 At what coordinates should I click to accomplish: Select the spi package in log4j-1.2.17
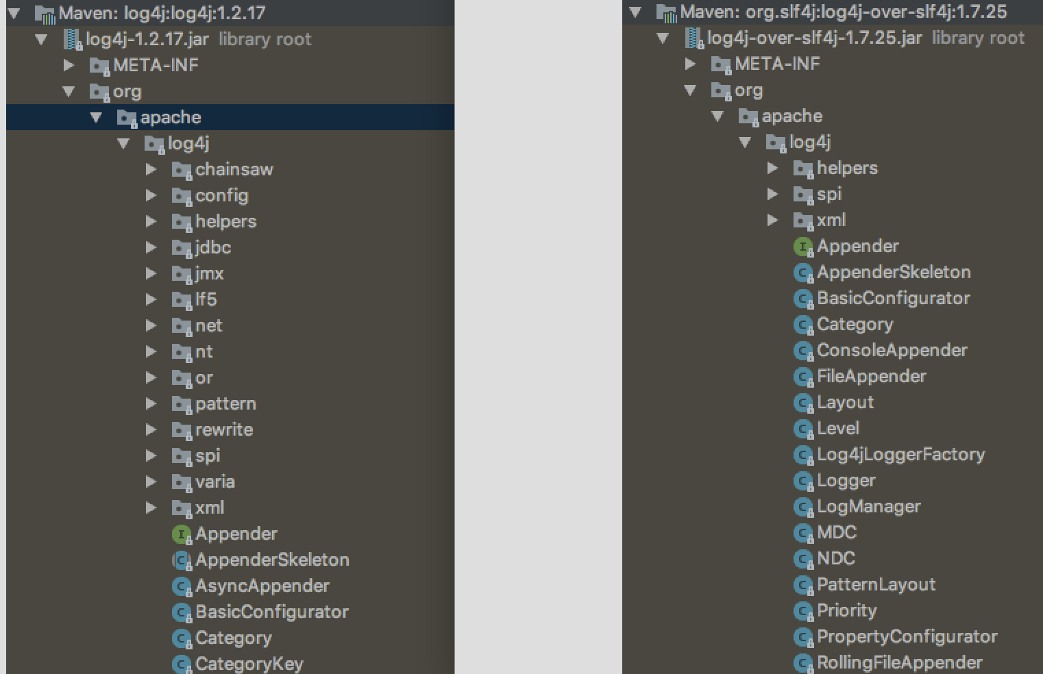207,455
